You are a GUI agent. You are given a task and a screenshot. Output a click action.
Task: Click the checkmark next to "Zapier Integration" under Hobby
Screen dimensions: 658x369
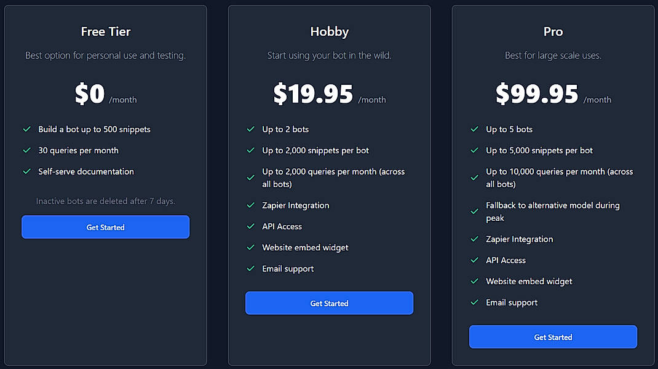click(250, 205)
